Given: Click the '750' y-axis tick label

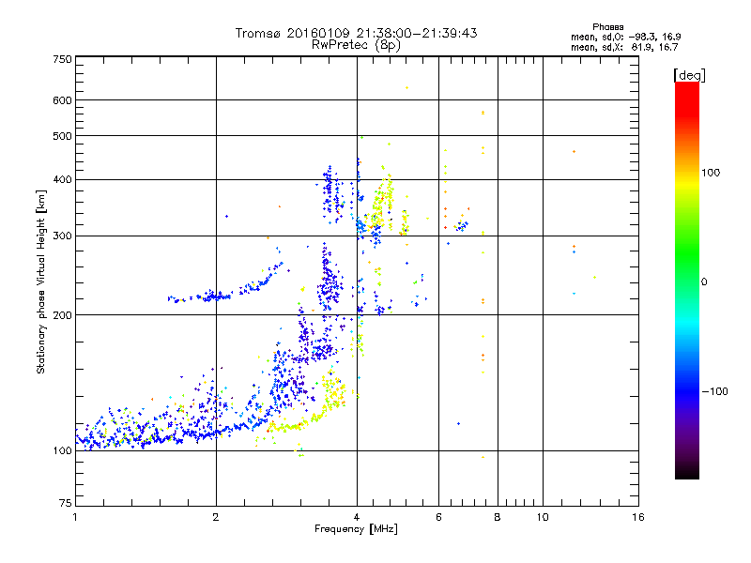Looking at the screenshot, I should tap(62, 59).
